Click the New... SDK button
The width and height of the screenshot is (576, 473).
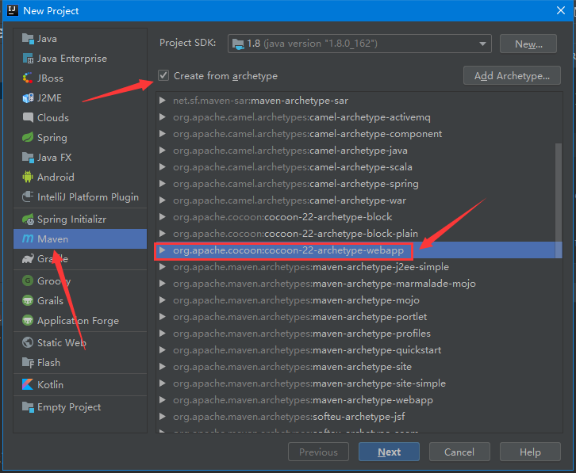(x=528, y=44)
